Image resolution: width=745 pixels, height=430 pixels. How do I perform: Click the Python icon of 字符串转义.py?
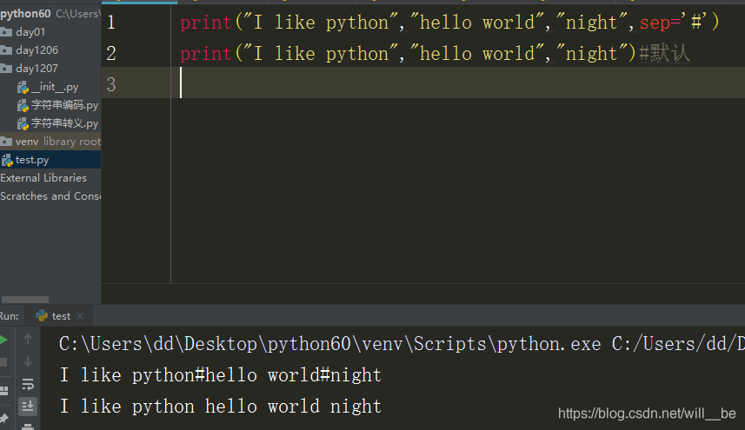click(23, 124)
